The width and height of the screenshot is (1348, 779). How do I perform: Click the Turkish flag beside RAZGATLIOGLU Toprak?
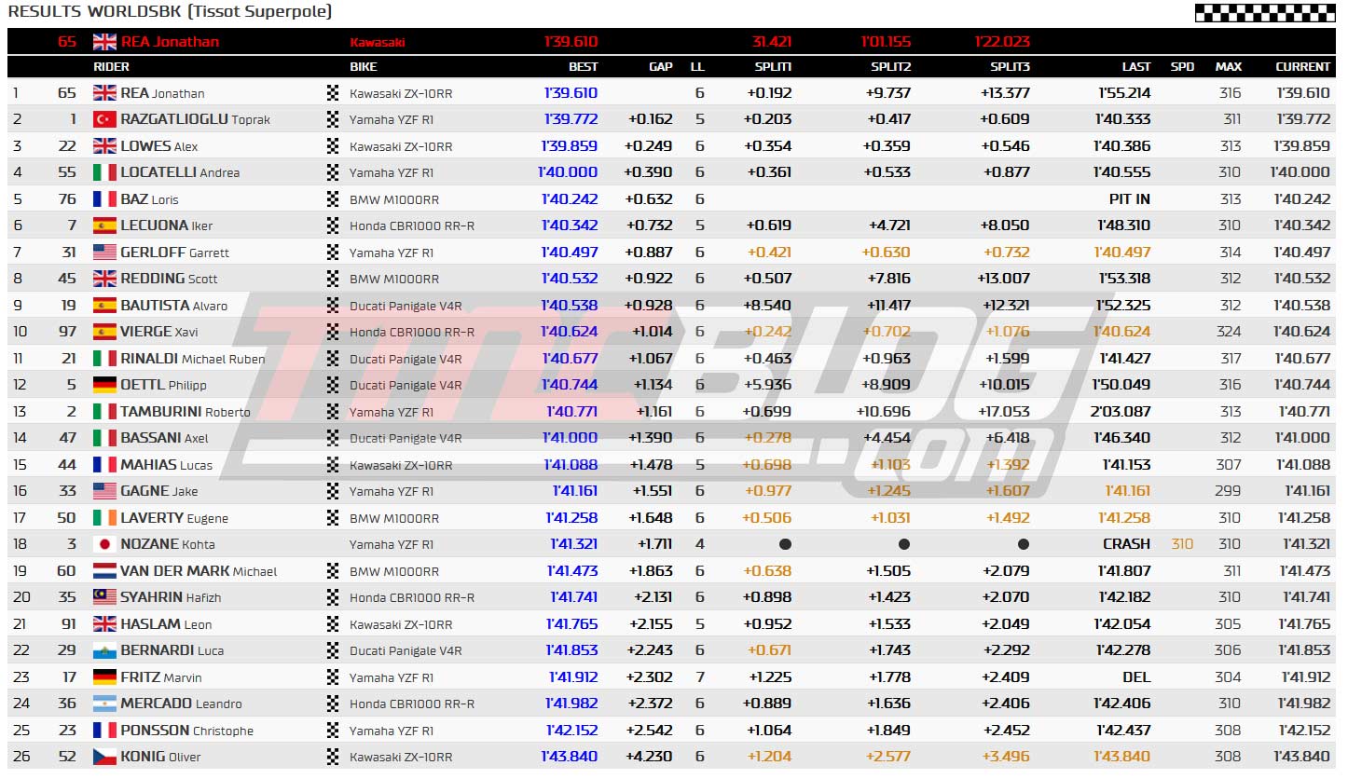click(104, 119)
